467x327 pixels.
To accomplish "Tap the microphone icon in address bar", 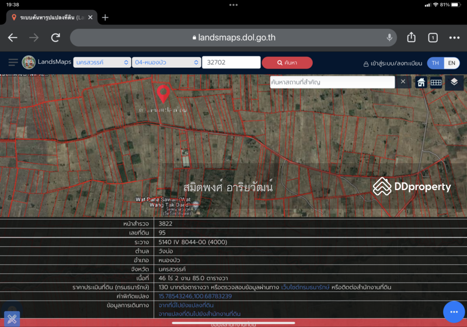I will tap(389, 37).
